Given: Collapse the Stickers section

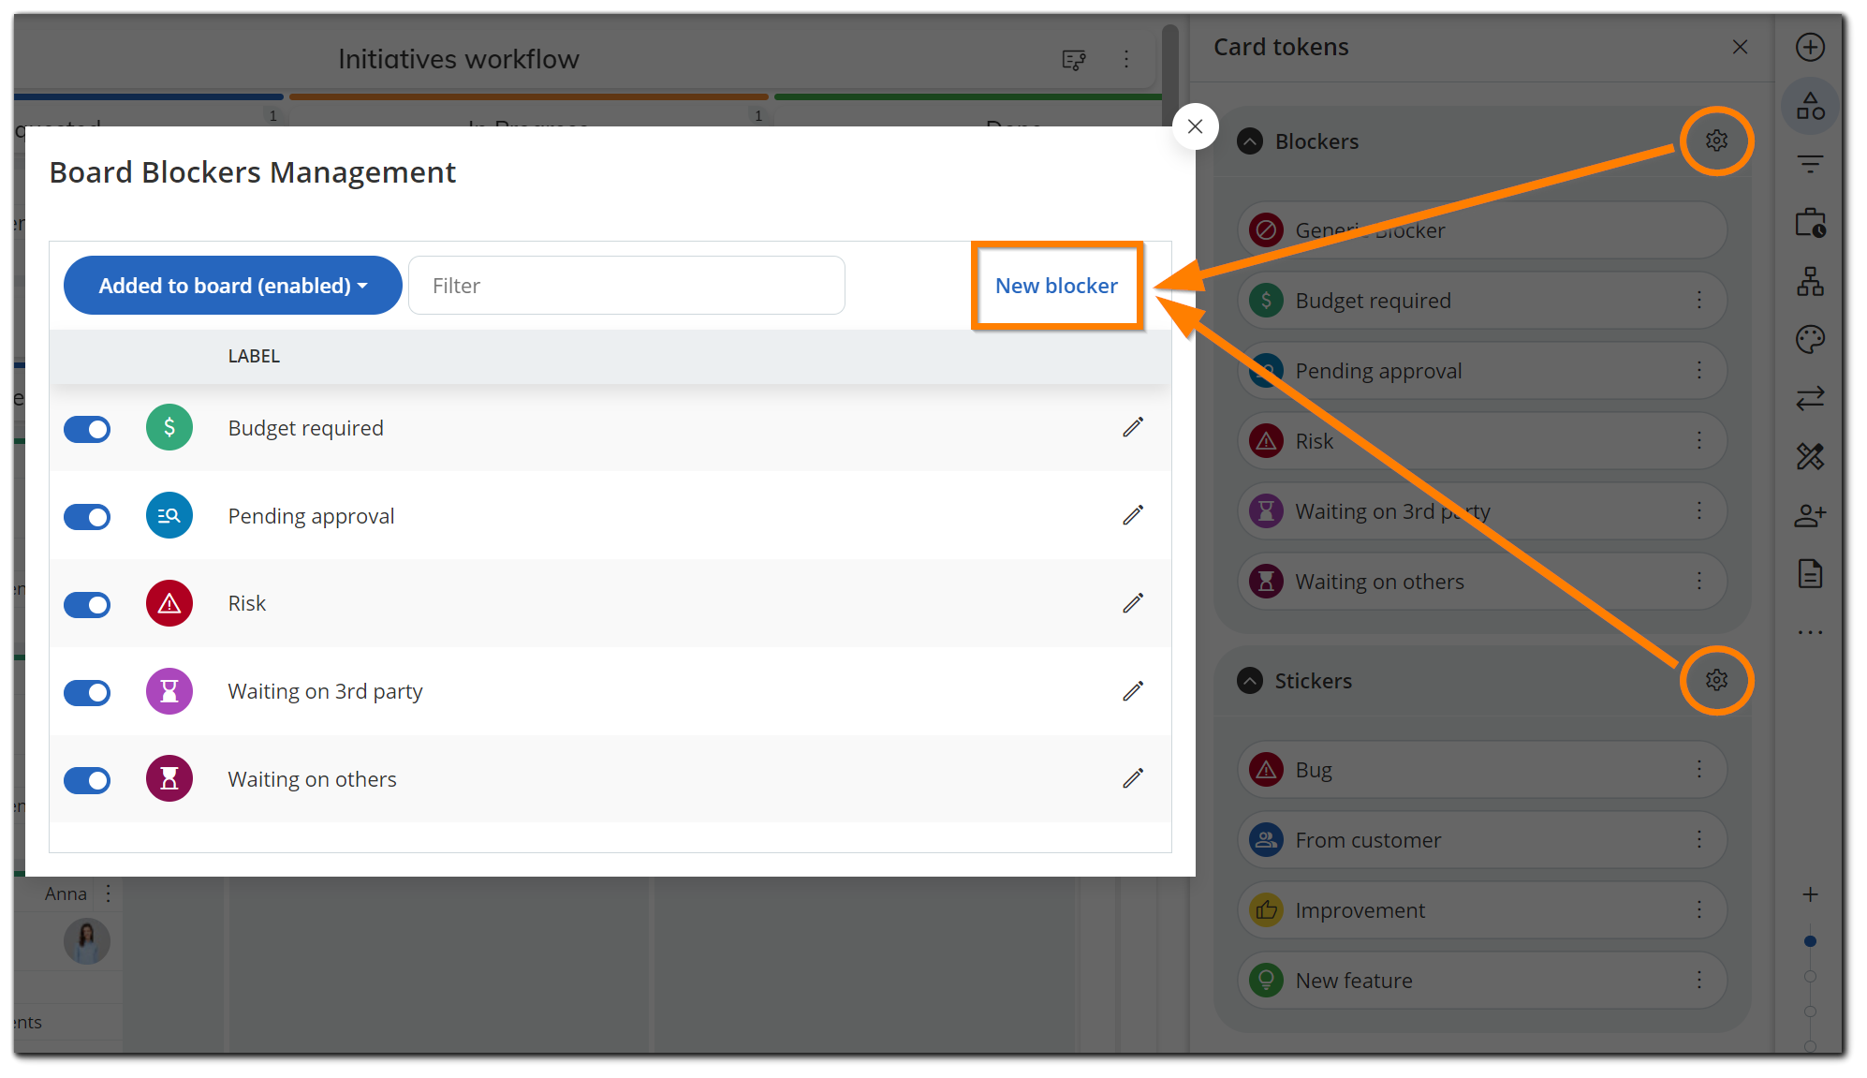Looking at the screenshot, I should [x=1249, y=681].
